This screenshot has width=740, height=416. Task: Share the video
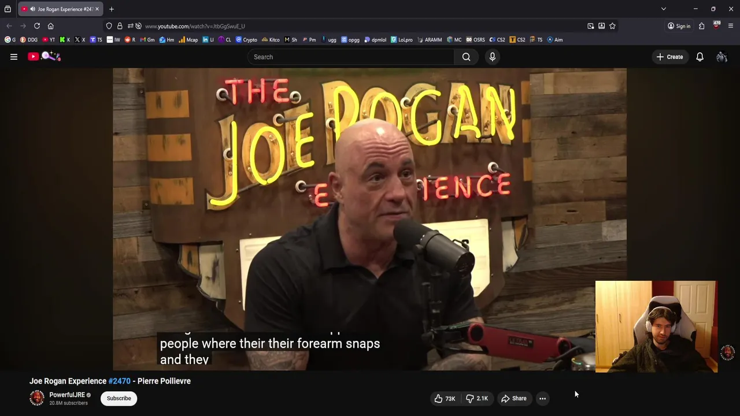513,398
